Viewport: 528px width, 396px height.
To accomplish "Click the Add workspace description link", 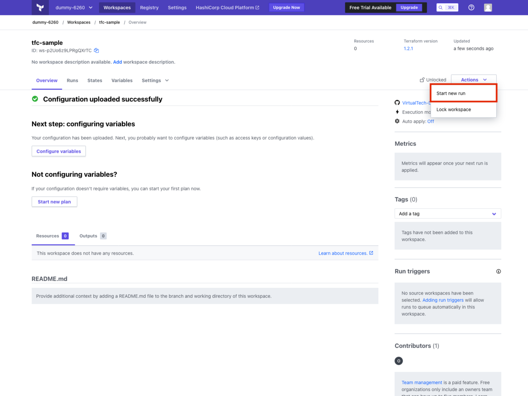I will 117,62.
